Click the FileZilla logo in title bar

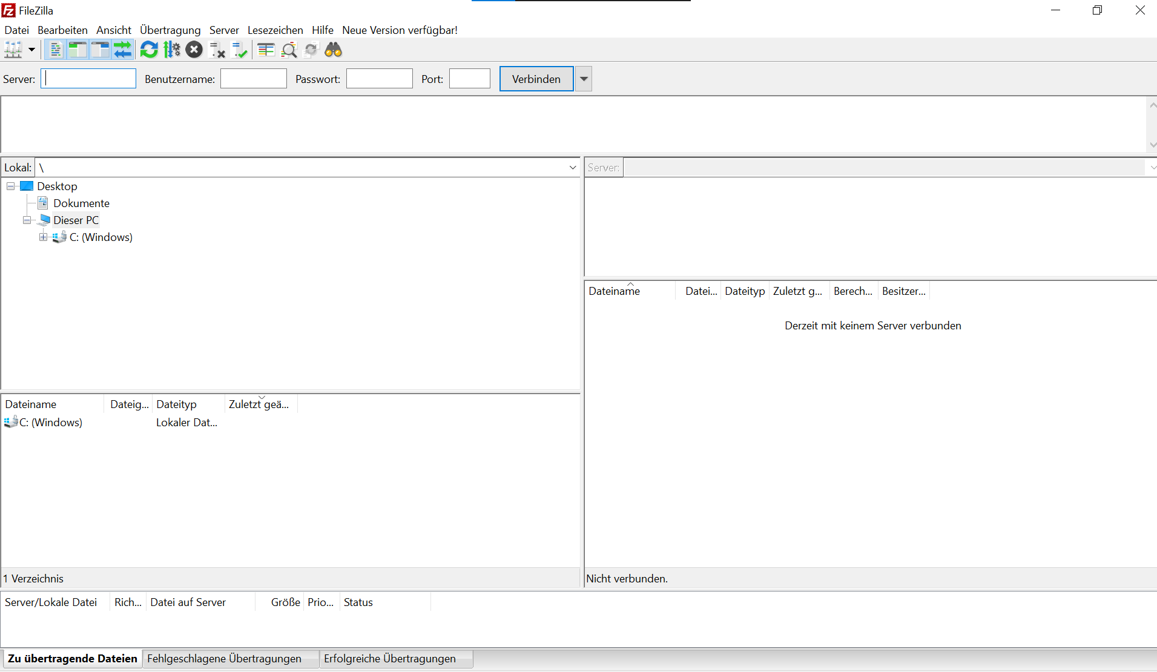(8, 10)
